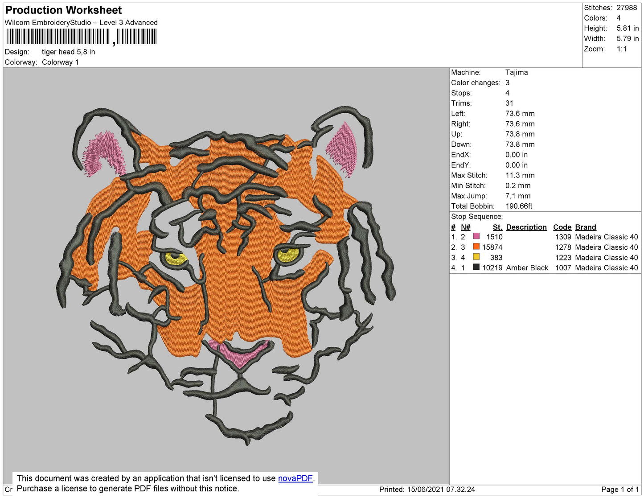Click the barcode under the worksheet title

tap(81, 37)
